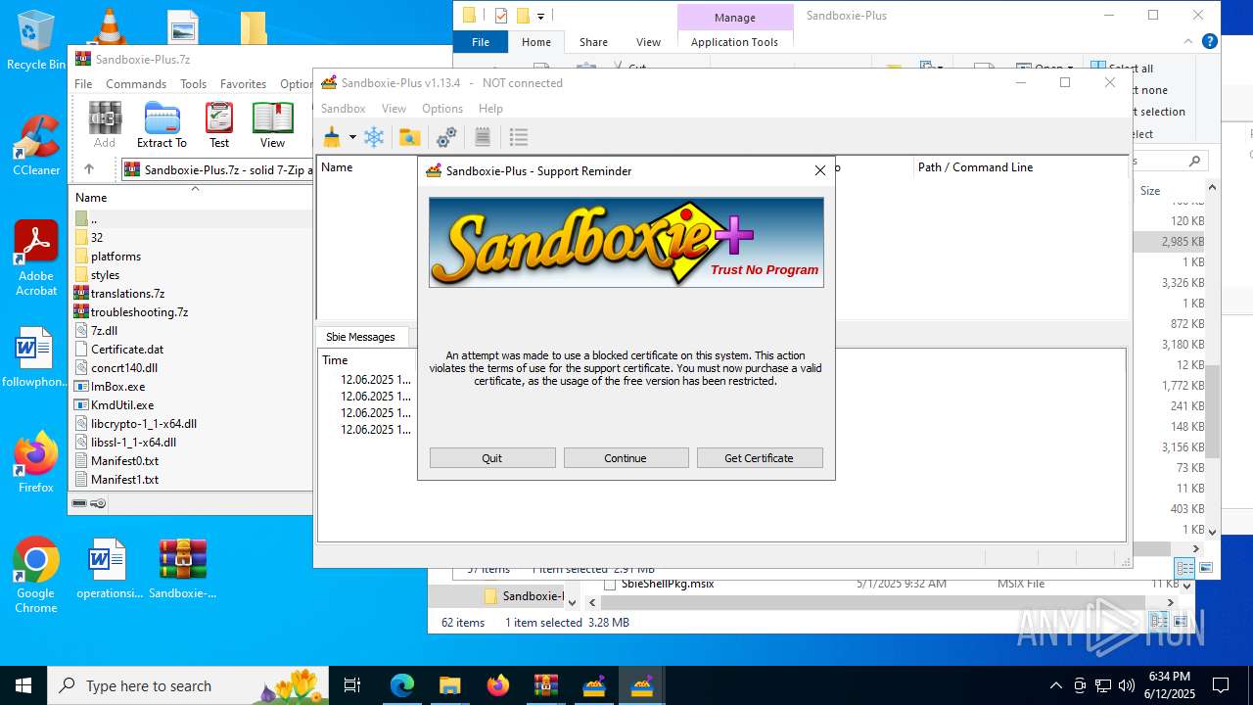This screenshot has height=705, width=1253.
Task: Open Adobe Acrobat desktop shortcut
Action: tap(36, 258)
